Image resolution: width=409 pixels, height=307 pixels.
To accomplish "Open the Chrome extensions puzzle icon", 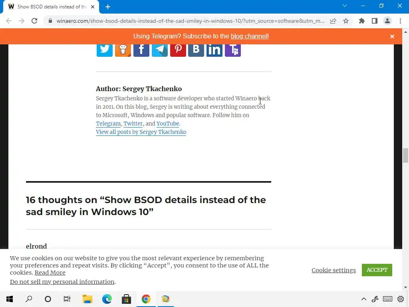I will tap(362, 21).
